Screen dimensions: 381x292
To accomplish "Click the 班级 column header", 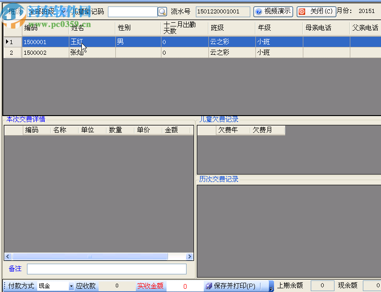I will [232, 28].
